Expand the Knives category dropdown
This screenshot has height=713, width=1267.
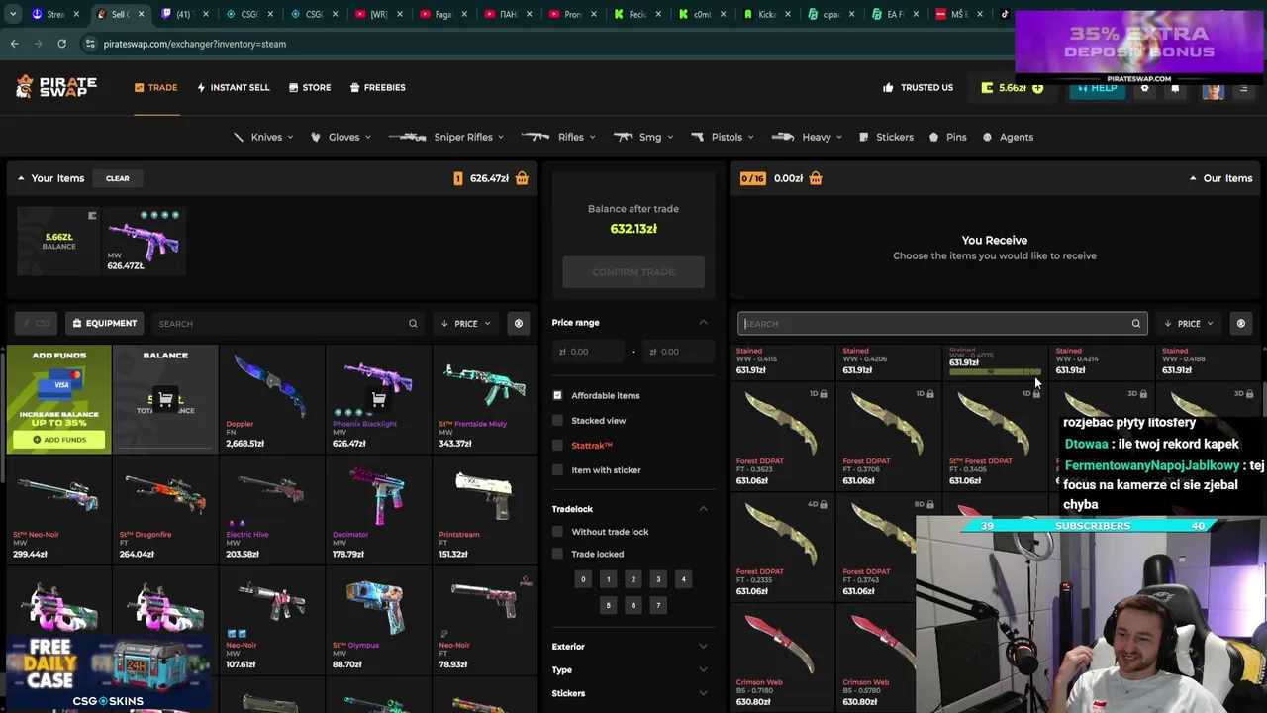click(263, 137)
